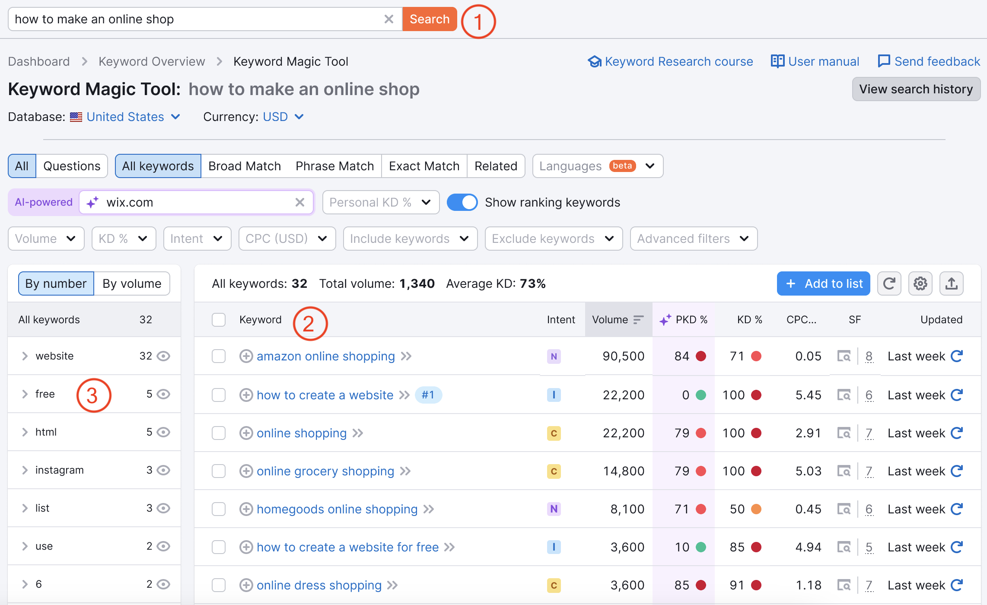
Task: Click the table settings gear icon
Action: pos(920,283)
